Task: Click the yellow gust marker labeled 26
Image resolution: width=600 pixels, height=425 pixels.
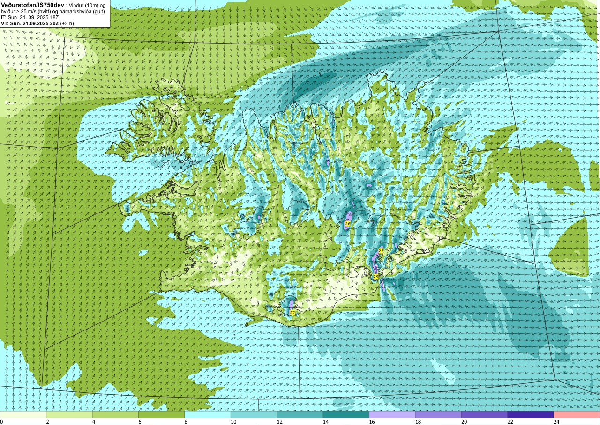Action: click(x=347, y=224)
